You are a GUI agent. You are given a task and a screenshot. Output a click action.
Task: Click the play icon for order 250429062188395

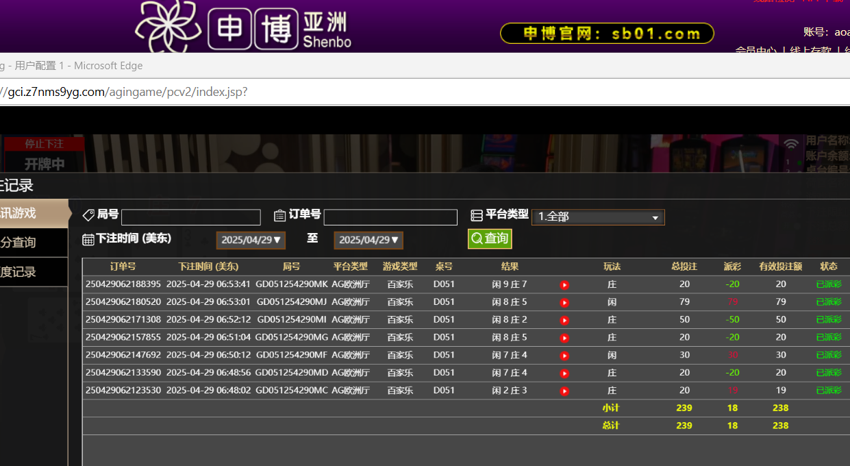pyautogui.click(x=564, y=284)
